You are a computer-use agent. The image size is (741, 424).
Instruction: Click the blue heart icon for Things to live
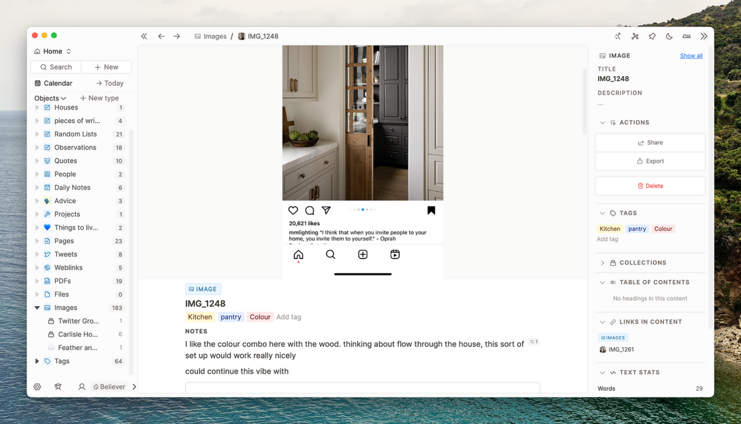point(48,227)
